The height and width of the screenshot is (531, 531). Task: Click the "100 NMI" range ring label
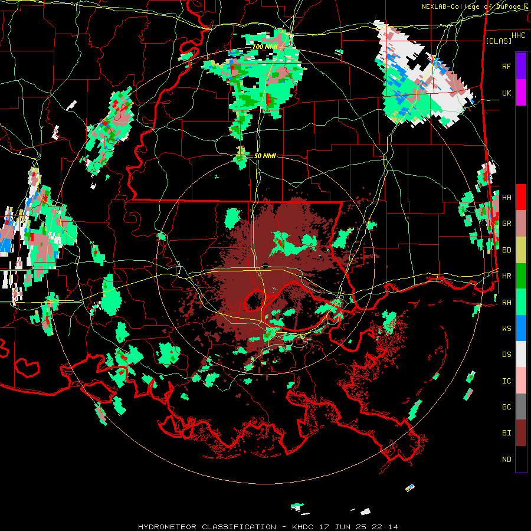click(x=265, y=47)
